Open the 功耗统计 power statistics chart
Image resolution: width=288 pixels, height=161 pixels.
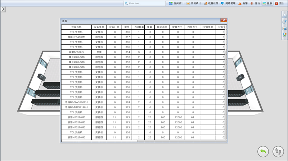tap(194, 3)
